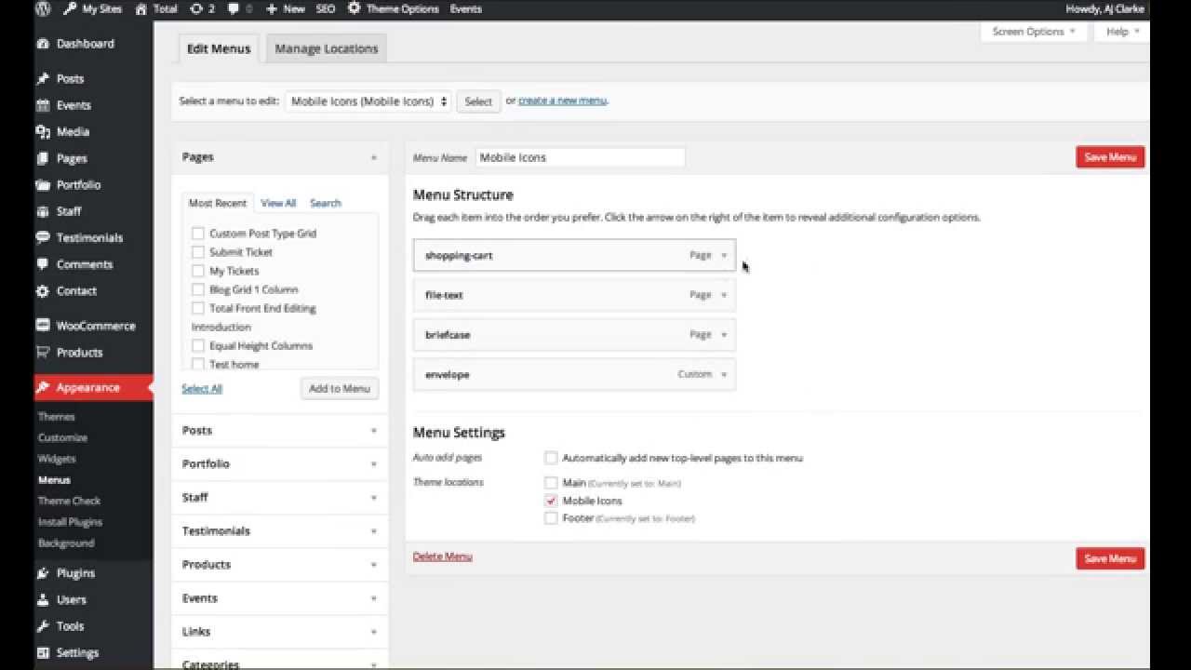Image resolution: width=1191 pixels, height=670 pixels.
Task: Open the select a menu dropdown
Action: pyautogui.click(x=369, y=101)
